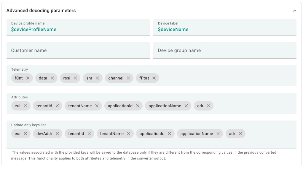Viewport: 303px width, 169px height.
Task: Delete applicationName chip in Attributes
Action: pos(186,106)
